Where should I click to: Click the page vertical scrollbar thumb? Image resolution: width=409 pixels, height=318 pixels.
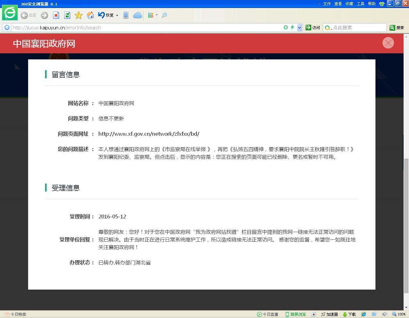pos(406,225)
